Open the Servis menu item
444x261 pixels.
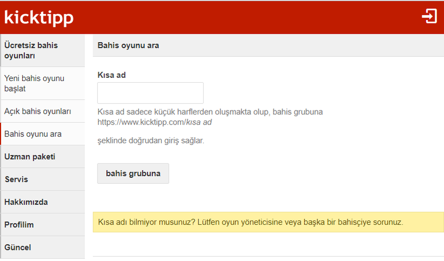pyautogui.click(x=43, y=179)
